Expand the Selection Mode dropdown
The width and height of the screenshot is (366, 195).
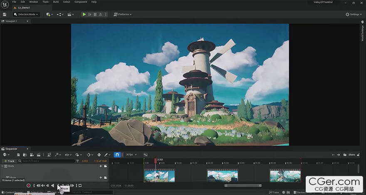pyautogui.click(x=26, y=14)
